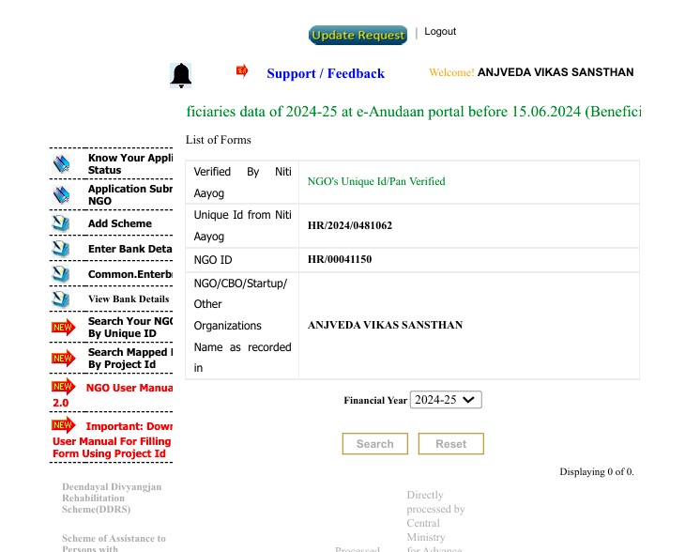Click the notification bell icon
685x552 pixels.
181,76
